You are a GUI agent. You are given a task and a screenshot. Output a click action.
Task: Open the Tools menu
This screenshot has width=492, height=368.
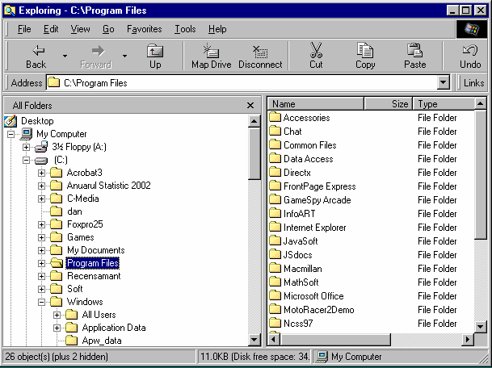(185, 29)
